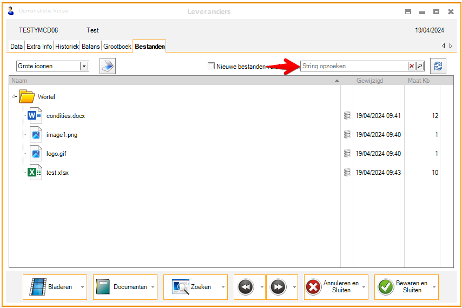Screen dimensions: 462x308
Task: Open the Grootboek tab
Action: point(117,47)
